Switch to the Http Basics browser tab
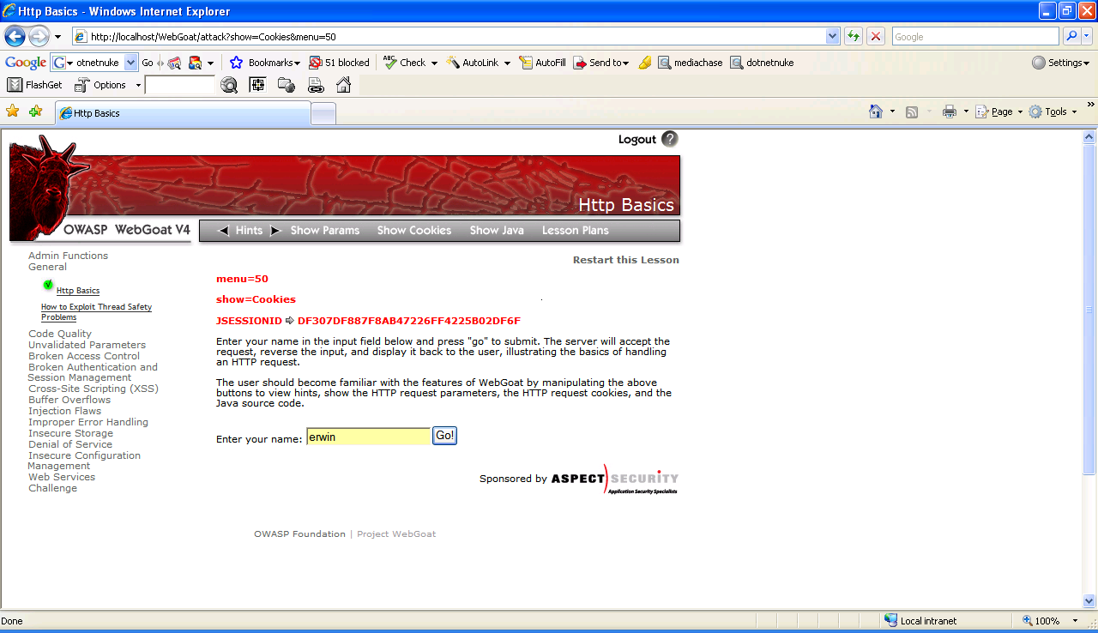Viewport: 1098px width, 633px height. coord(182,113)
